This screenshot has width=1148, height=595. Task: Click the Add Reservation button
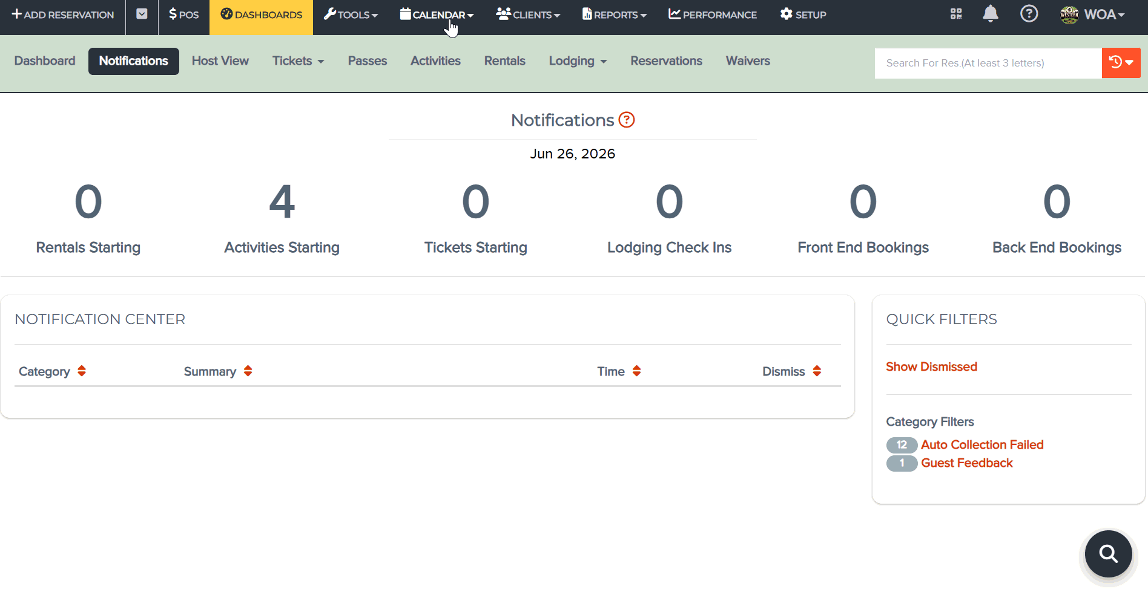click(x=63, y=15)
